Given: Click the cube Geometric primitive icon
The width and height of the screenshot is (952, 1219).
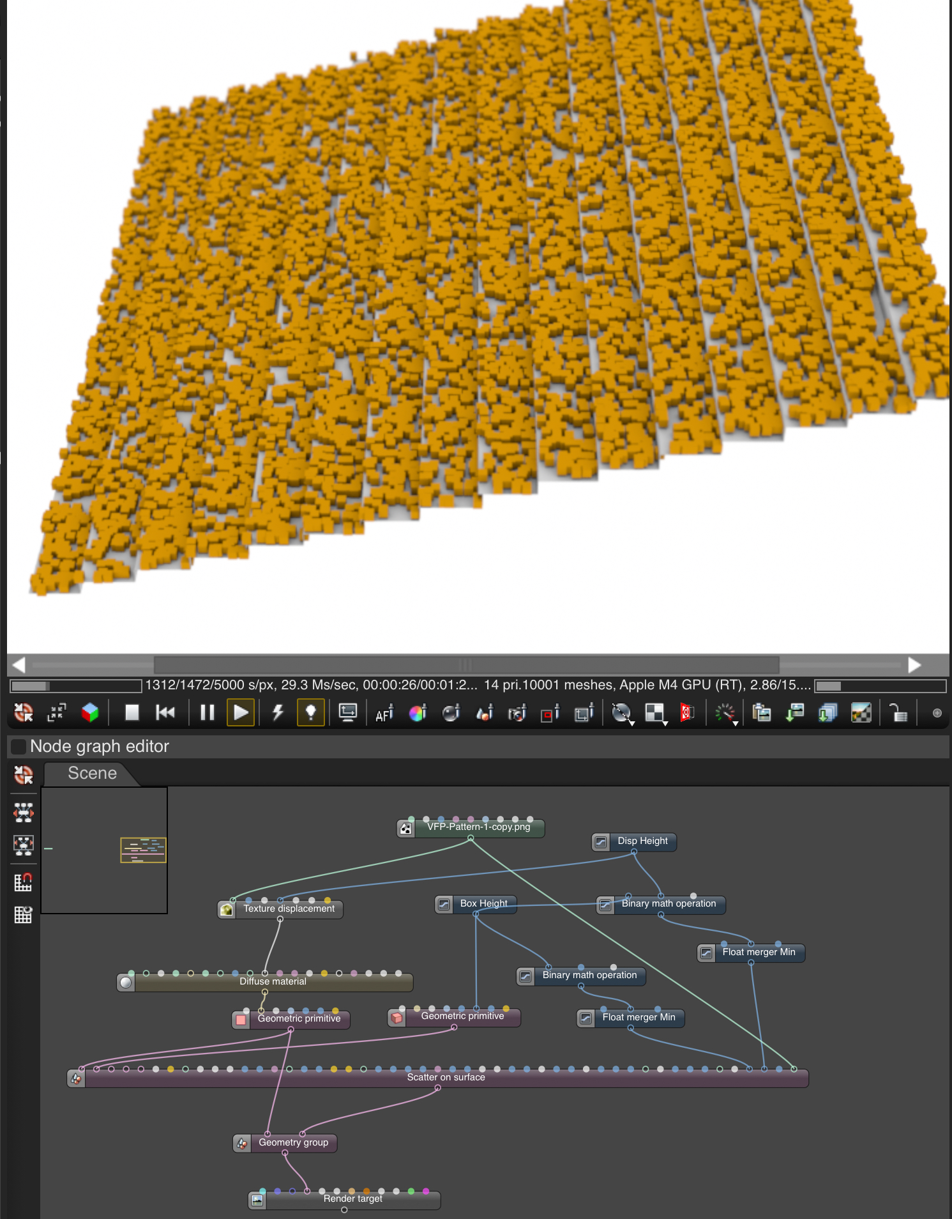Looking at the screenshot, I should pos(397,1016).
